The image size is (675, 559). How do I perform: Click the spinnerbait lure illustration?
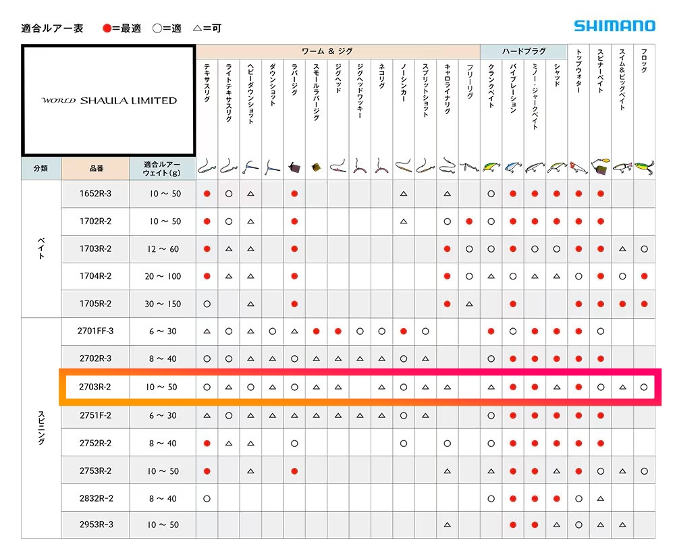[601, 166]
